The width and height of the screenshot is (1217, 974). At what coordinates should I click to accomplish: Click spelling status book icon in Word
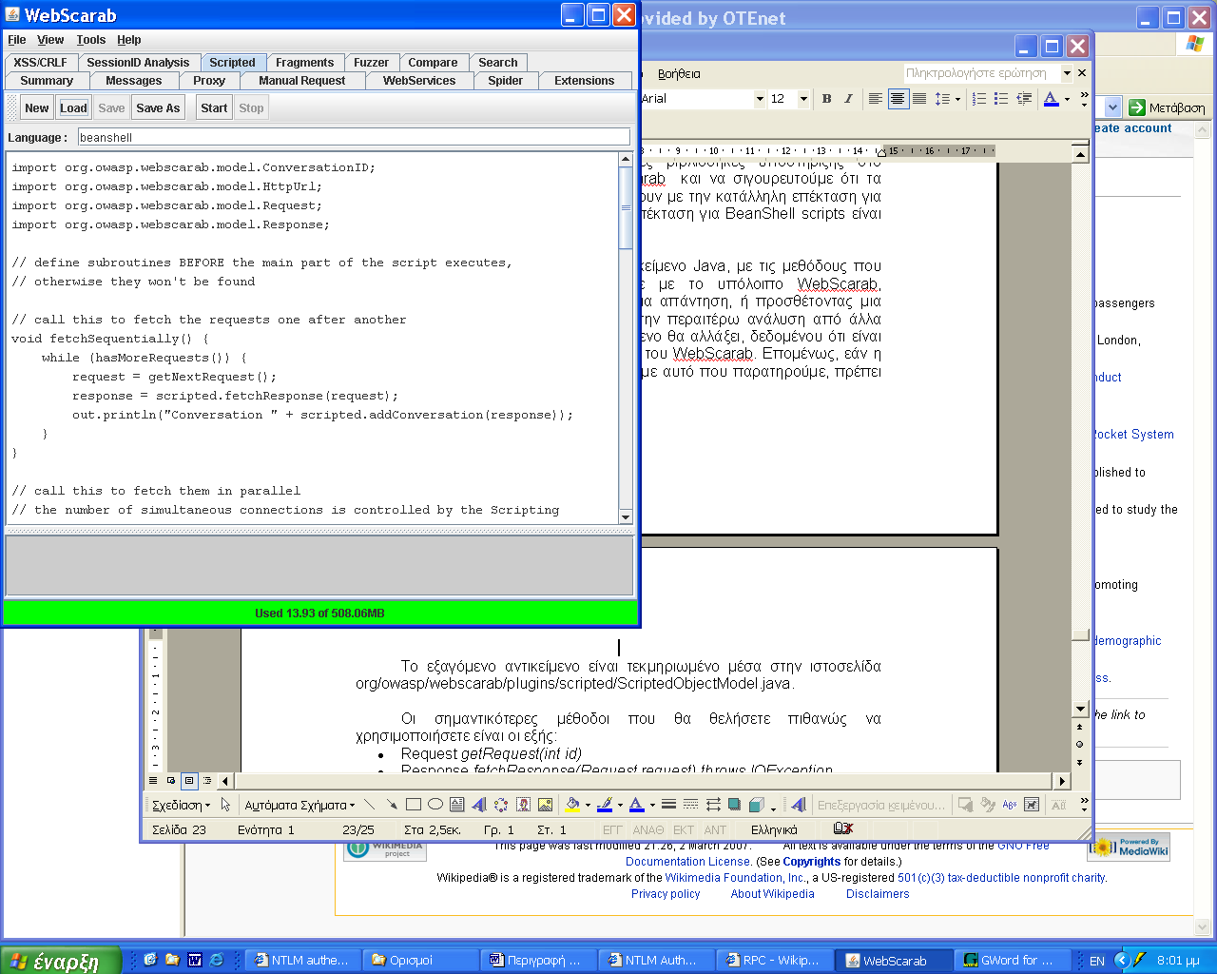pyautogui.click(x=843, y=828)
